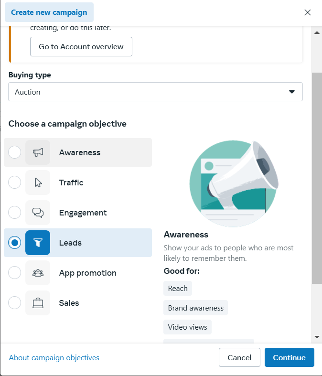
Task: Select the Awareness radio button
Action: point(15,152)
